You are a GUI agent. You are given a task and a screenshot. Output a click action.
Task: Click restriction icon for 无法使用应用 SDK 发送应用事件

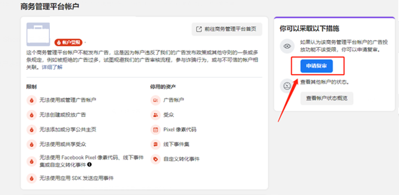tap(31, 178)
